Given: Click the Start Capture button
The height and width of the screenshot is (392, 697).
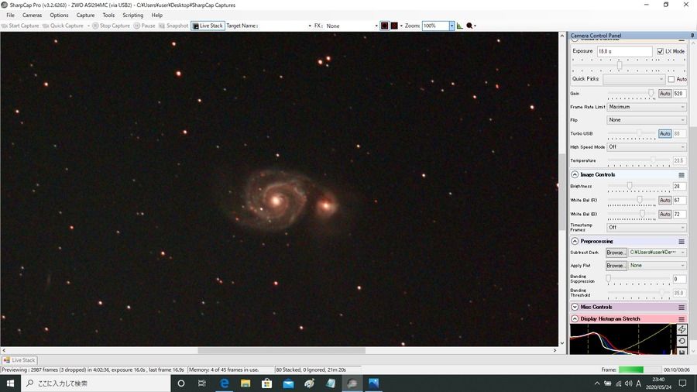Looking at the screenshot, I should 20,26.
